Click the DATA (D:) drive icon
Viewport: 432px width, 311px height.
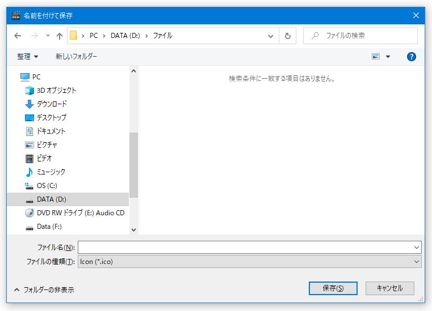tap(29, 201)
